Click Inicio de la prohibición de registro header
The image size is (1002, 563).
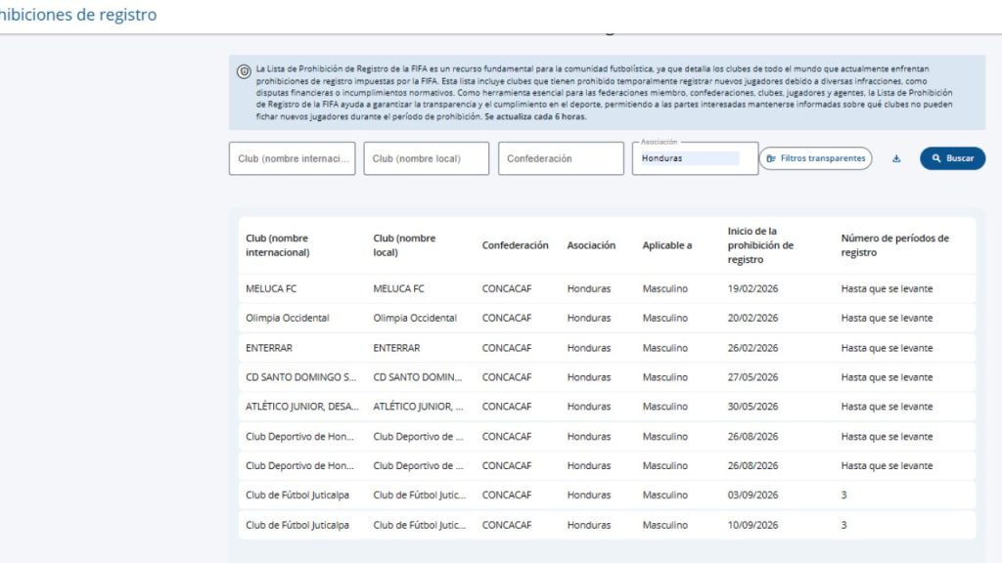coord(760,245)
